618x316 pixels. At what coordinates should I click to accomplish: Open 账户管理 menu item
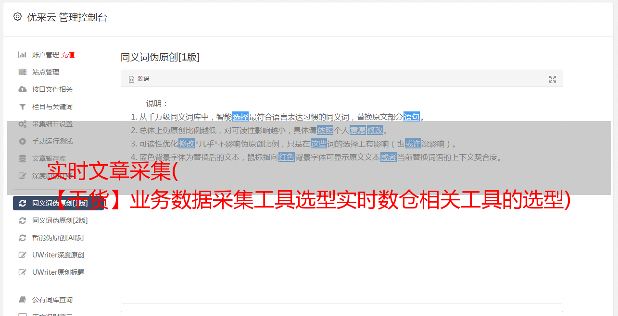[46, 55]
